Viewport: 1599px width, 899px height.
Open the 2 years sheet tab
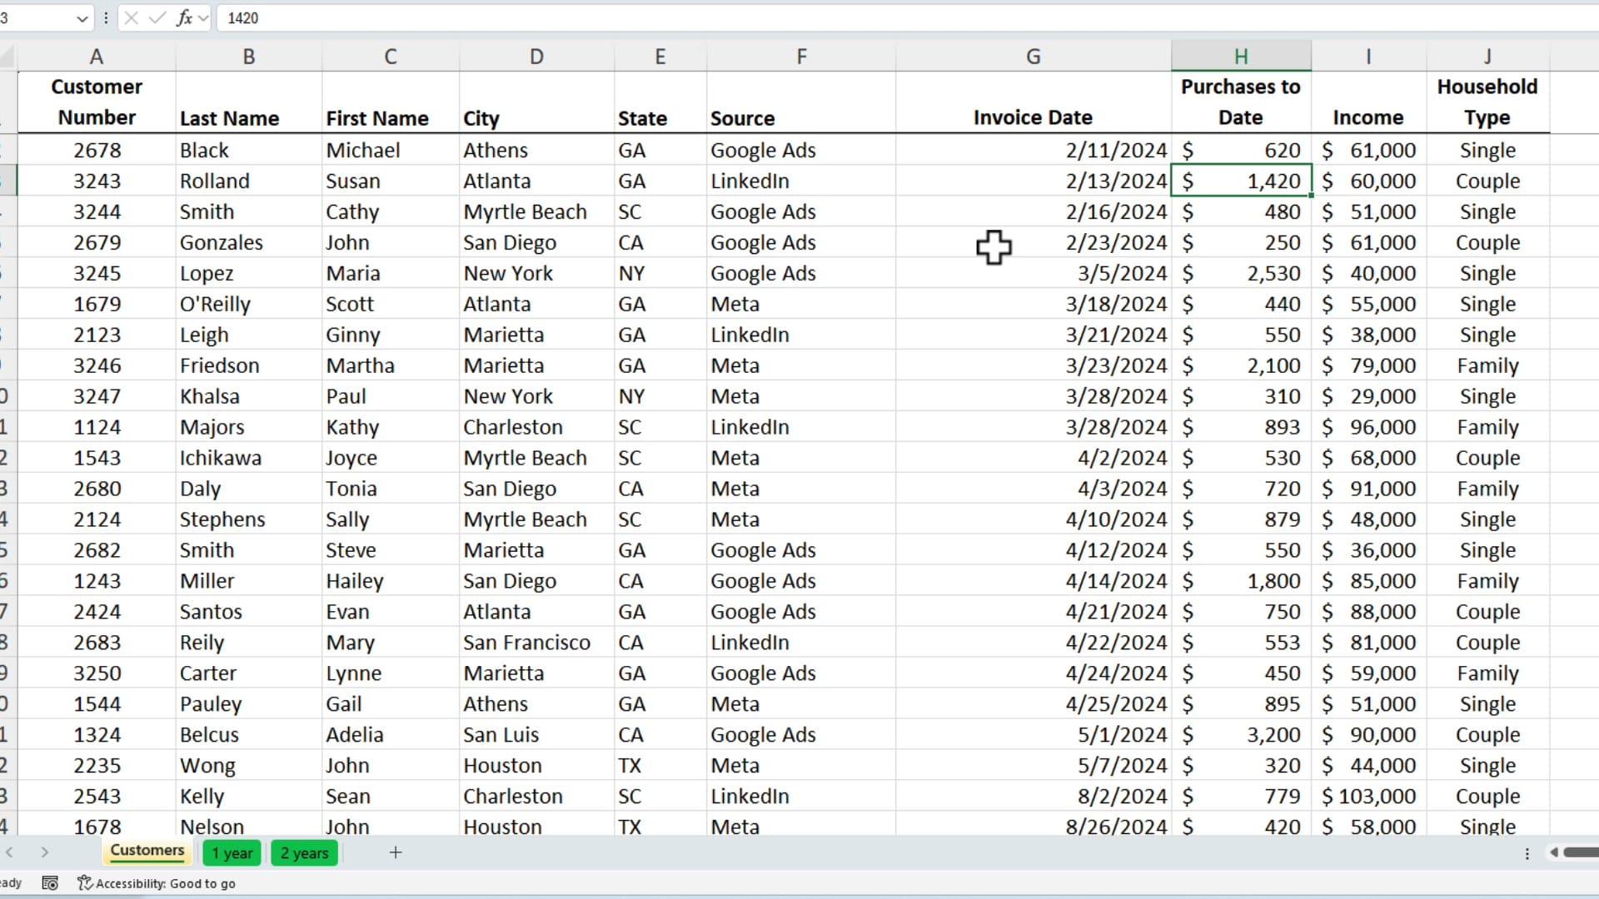pyautogui.click(x=303, y=852)
